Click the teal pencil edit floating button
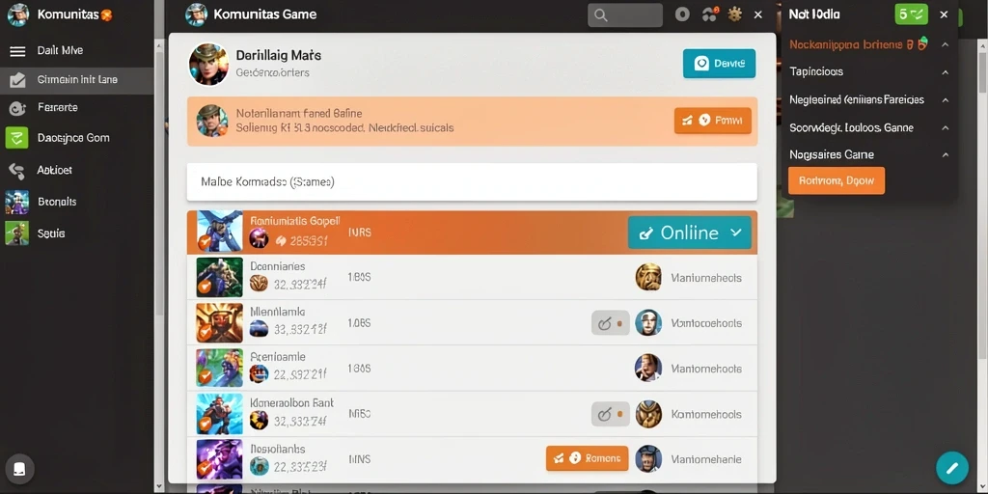 click(x=951, y=468)
